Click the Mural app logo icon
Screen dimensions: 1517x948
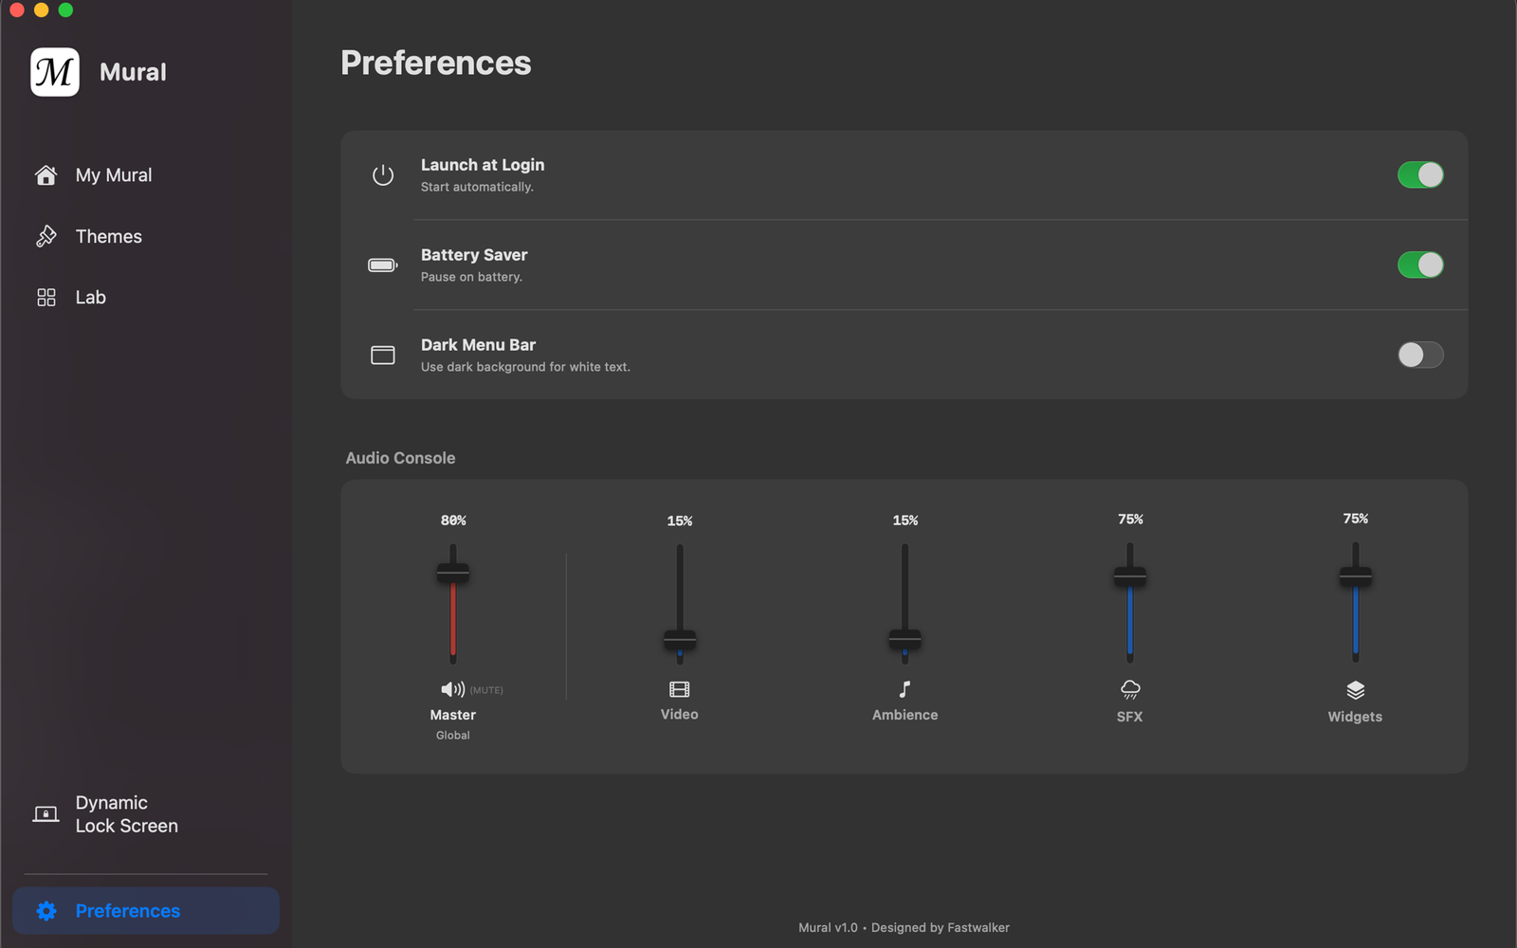coord(55,72)
